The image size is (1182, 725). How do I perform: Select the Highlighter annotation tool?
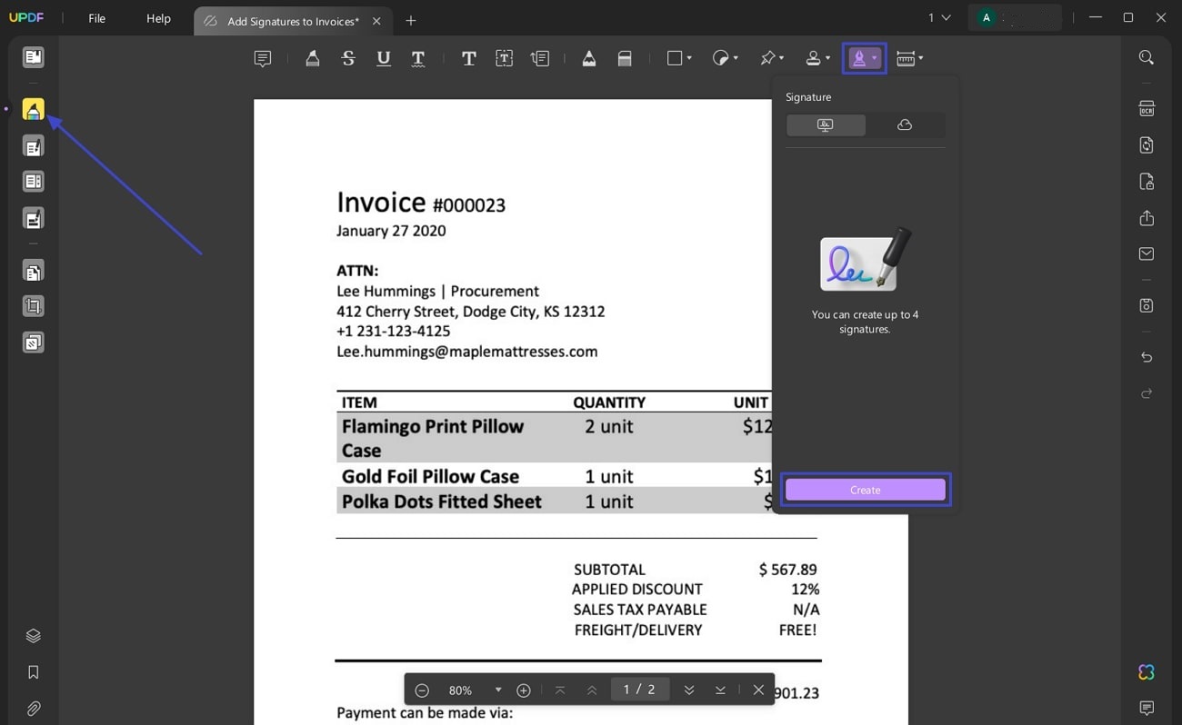(x=312, y=57)
